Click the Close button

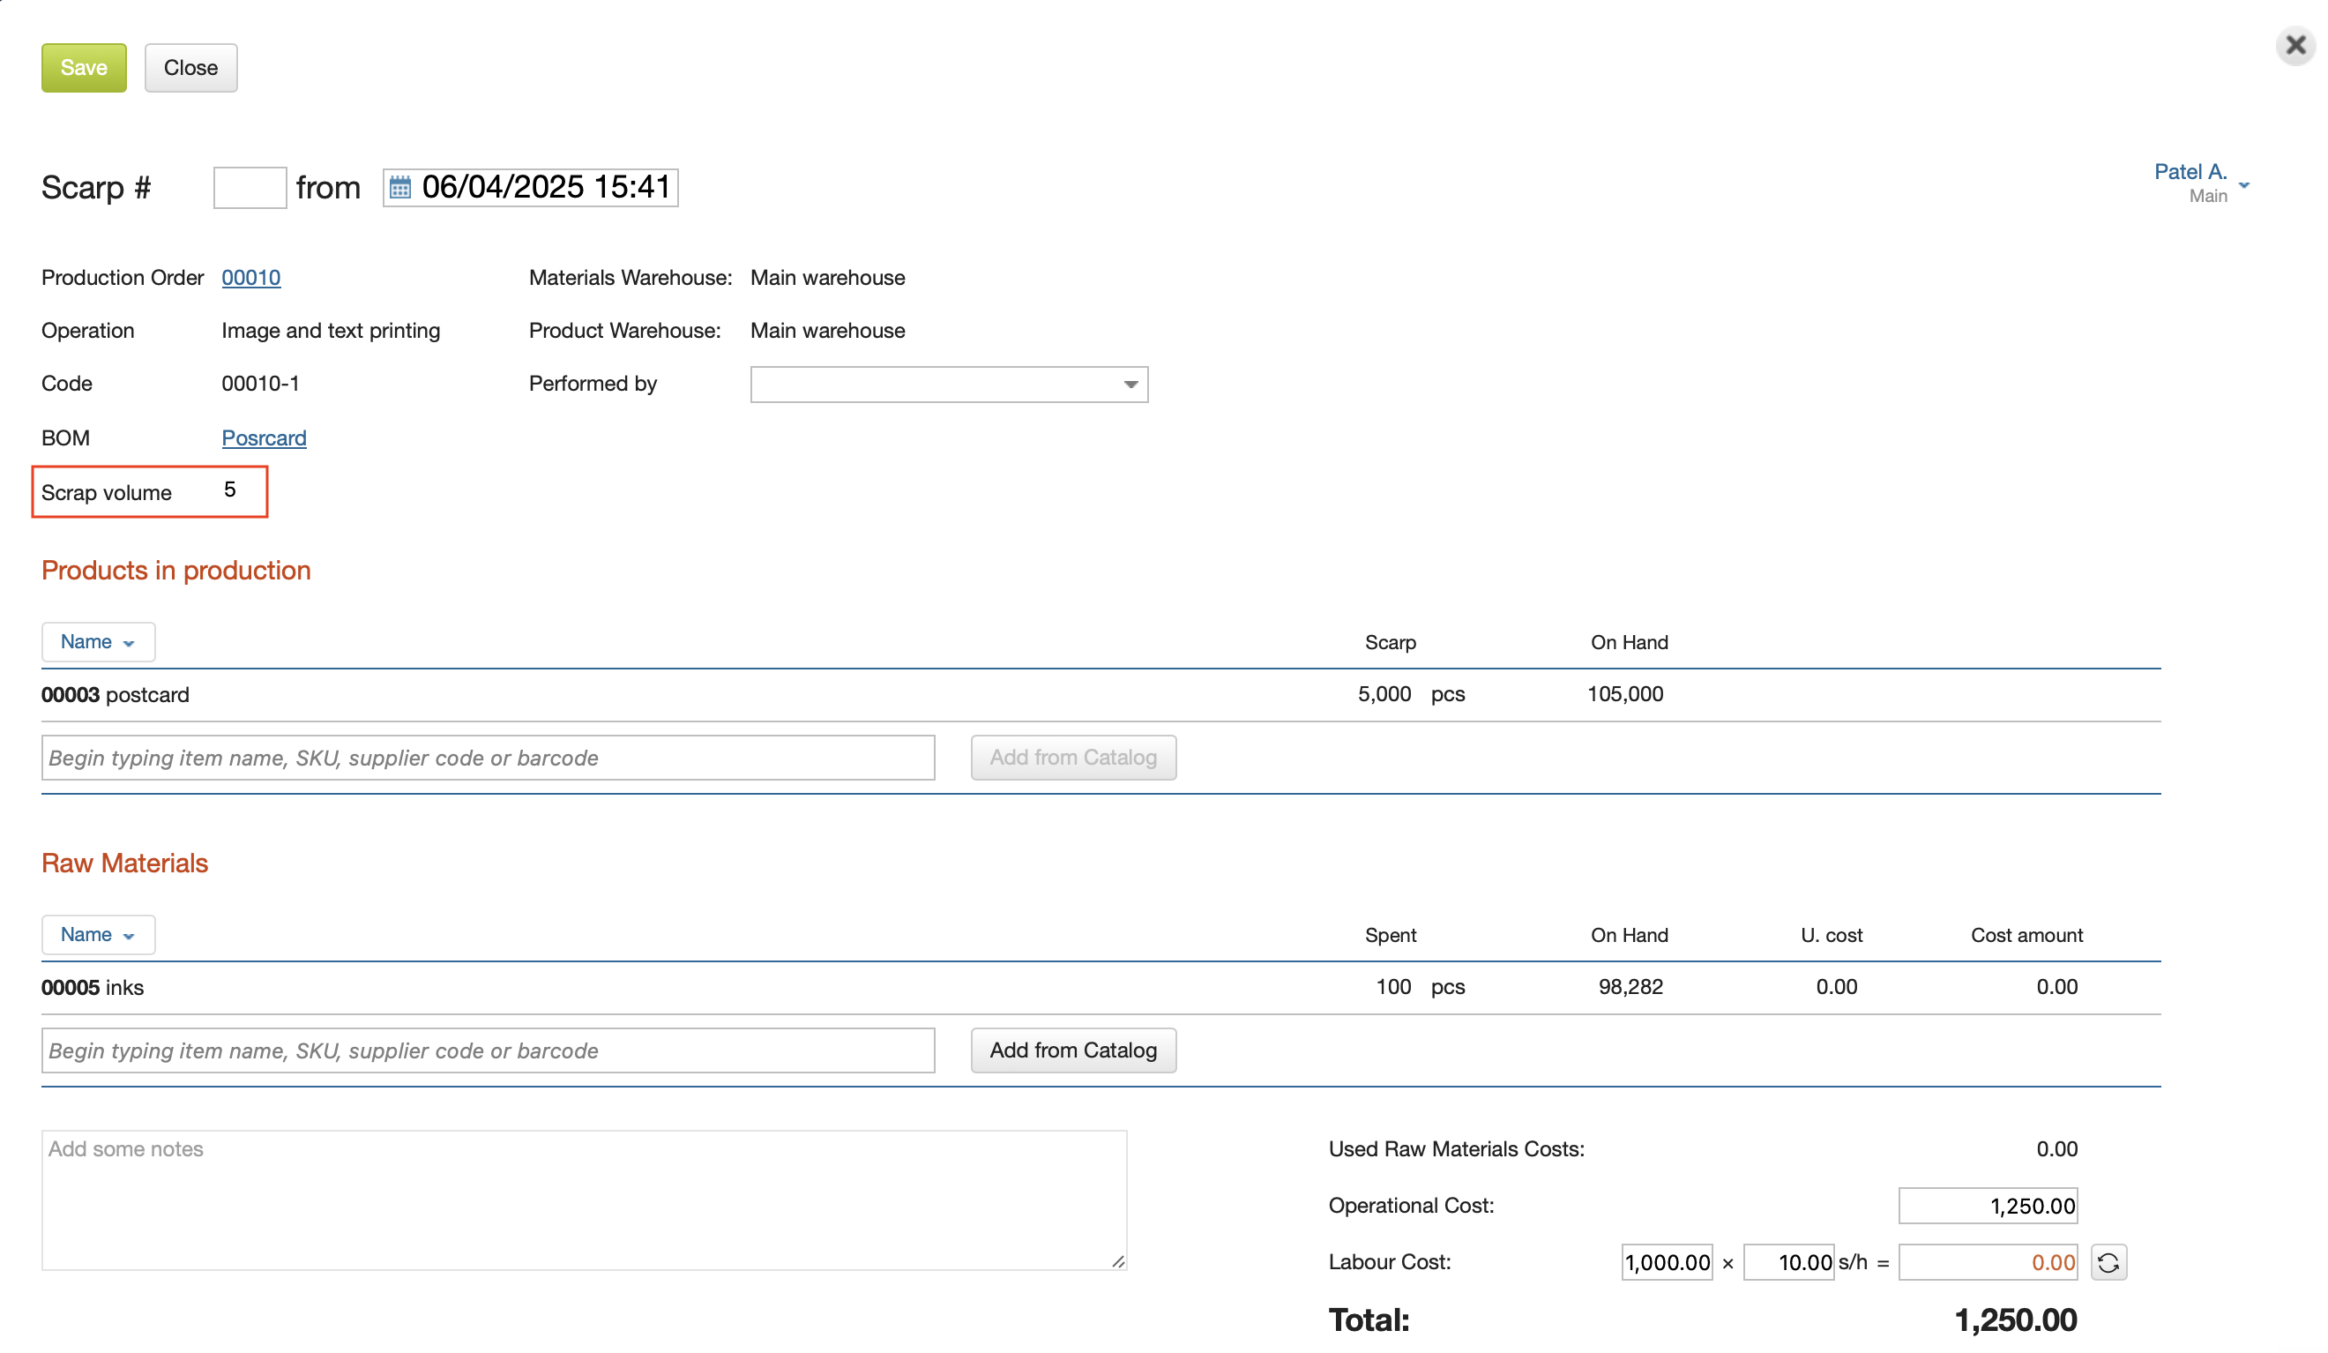190,66
